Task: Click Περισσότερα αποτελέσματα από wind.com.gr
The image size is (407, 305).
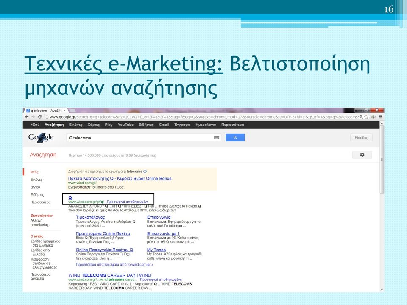Action: tap(114, 264)
